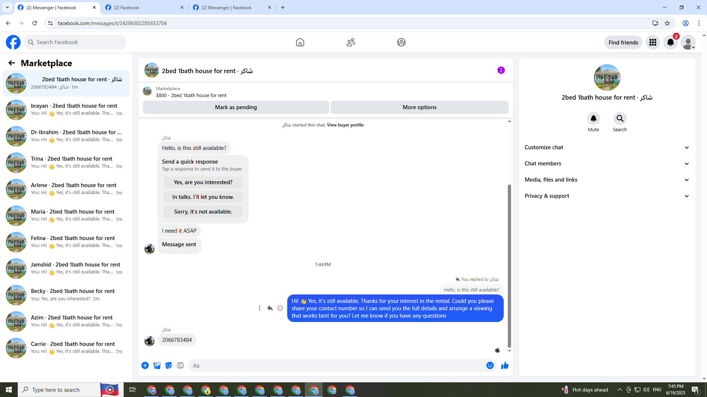The width and height of the screenshot is (707, 397).
Task: Switch to the third Messenger tab
Action: pyautogui.click(x=232, y=7)
